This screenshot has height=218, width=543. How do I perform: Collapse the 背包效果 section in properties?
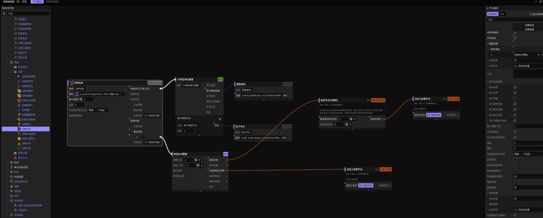click(488, 193)
